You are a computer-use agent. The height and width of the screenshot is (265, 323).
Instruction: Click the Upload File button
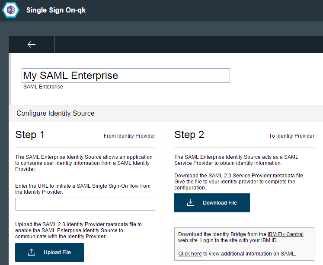coord(49,252)
